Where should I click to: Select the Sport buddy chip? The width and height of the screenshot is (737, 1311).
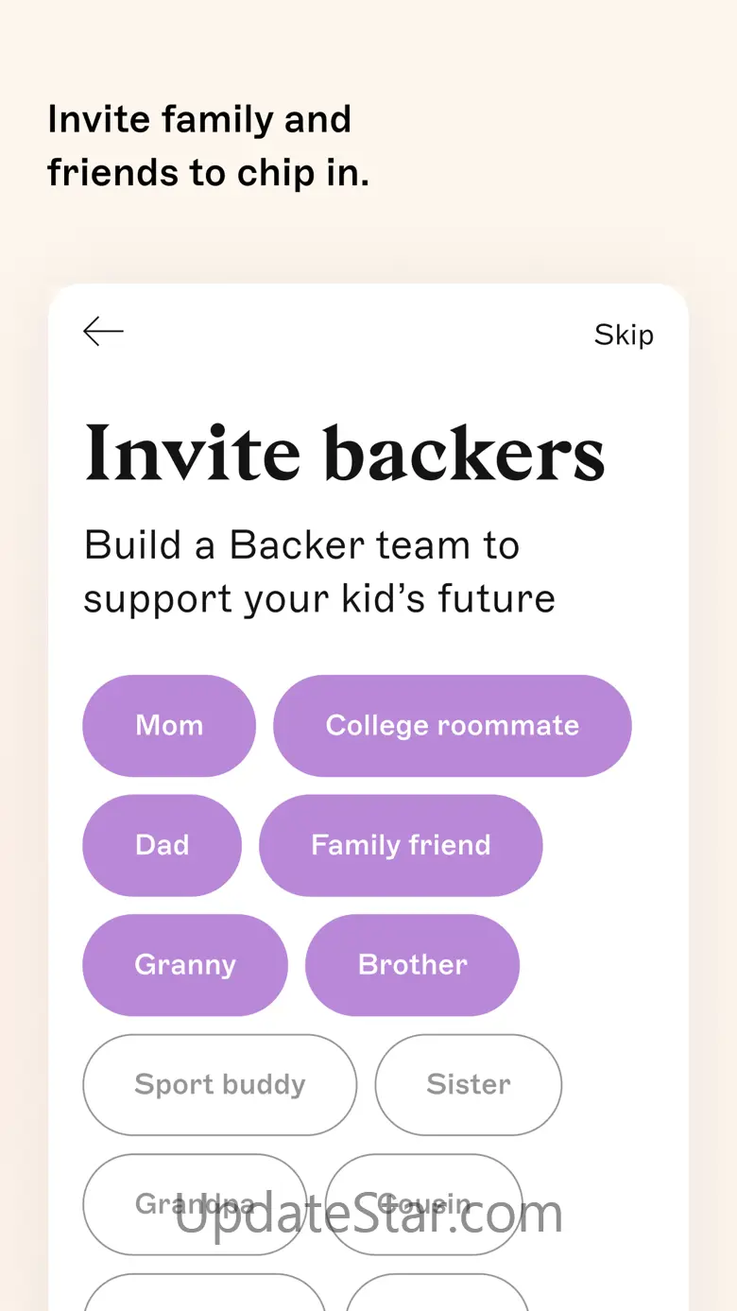(x=220, y=1084)
